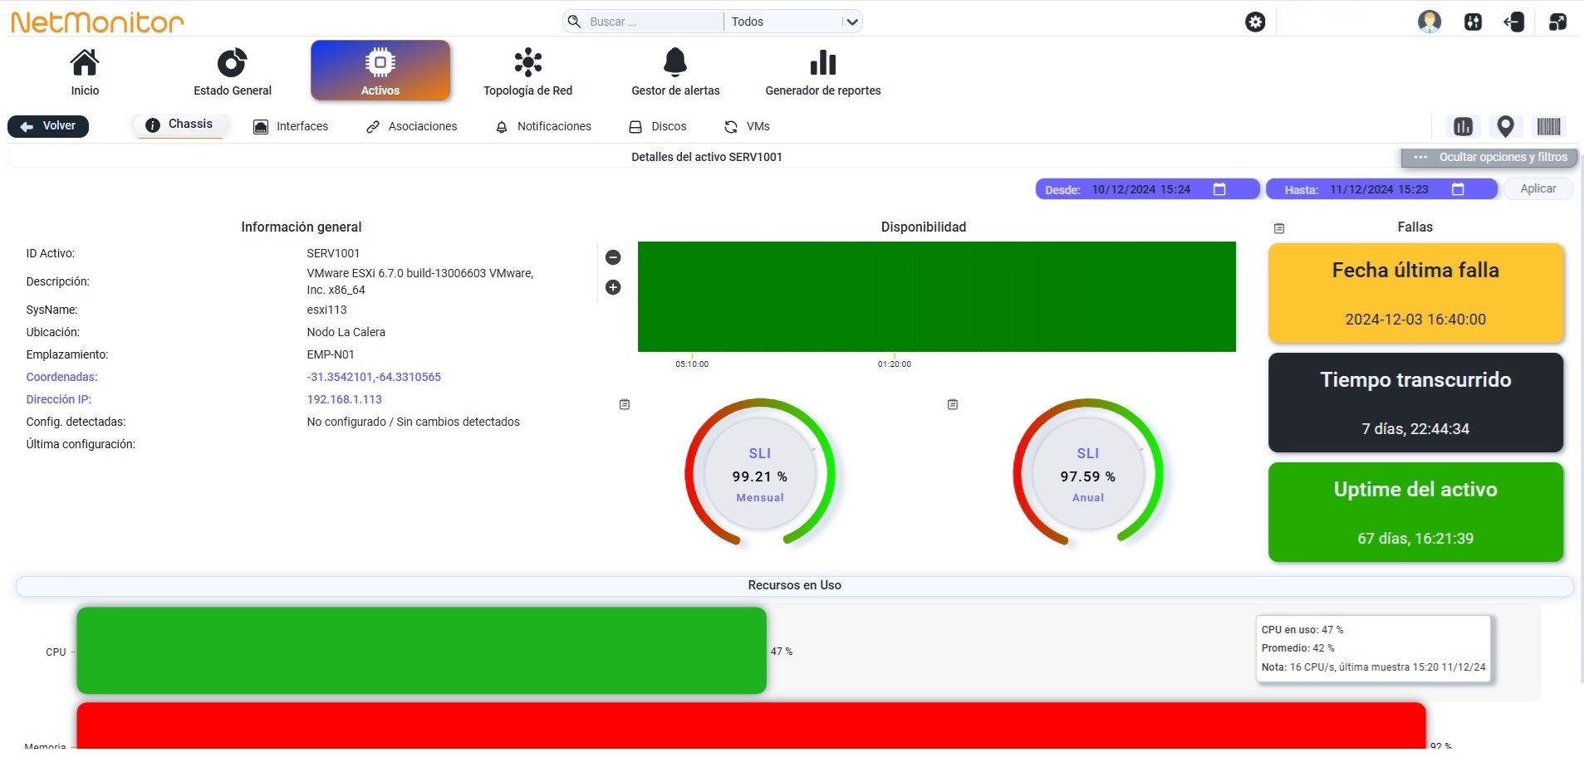Click the barcode icon
The height and width of the screenshot is (757, 1584).
1548,126
